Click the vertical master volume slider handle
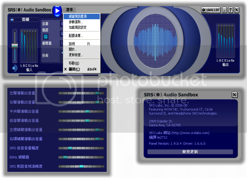 [x=15, y=46]
